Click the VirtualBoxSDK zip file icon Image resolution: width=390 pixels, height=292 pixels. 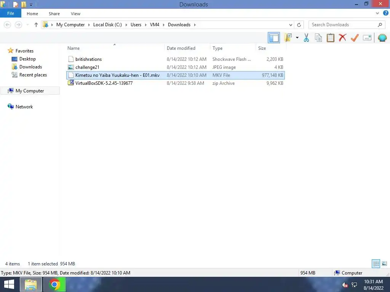coord(71,83)
